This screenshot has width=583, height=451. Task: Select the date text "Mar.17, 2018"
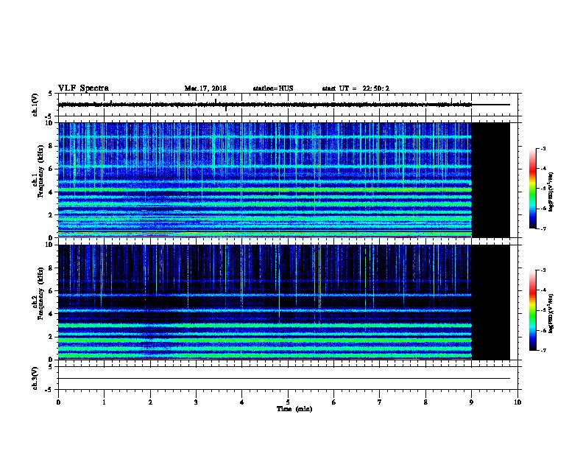[x=205, y=88]
